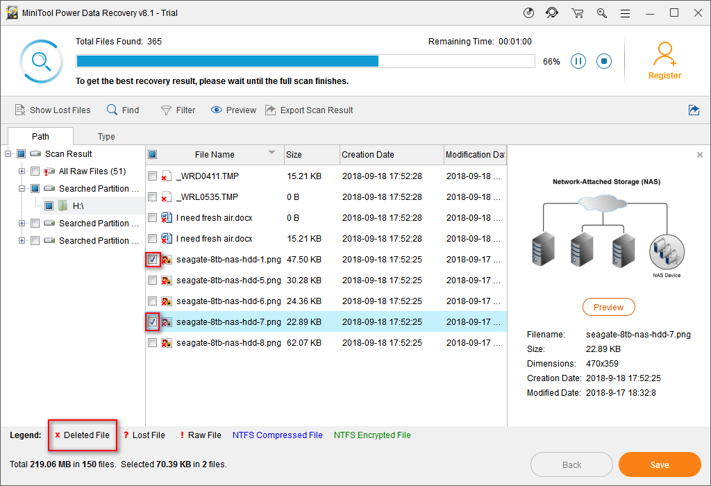Expand the third Searched Partition node

(x=22, y=241)
